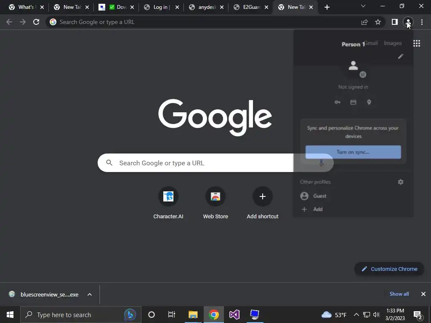Click Turn on sync button
This screenshot has height=323, width=431.
353,152
